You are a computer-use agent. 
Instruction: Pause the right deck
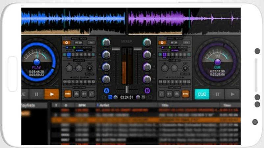pyautogui.click(x=217, y=94)
